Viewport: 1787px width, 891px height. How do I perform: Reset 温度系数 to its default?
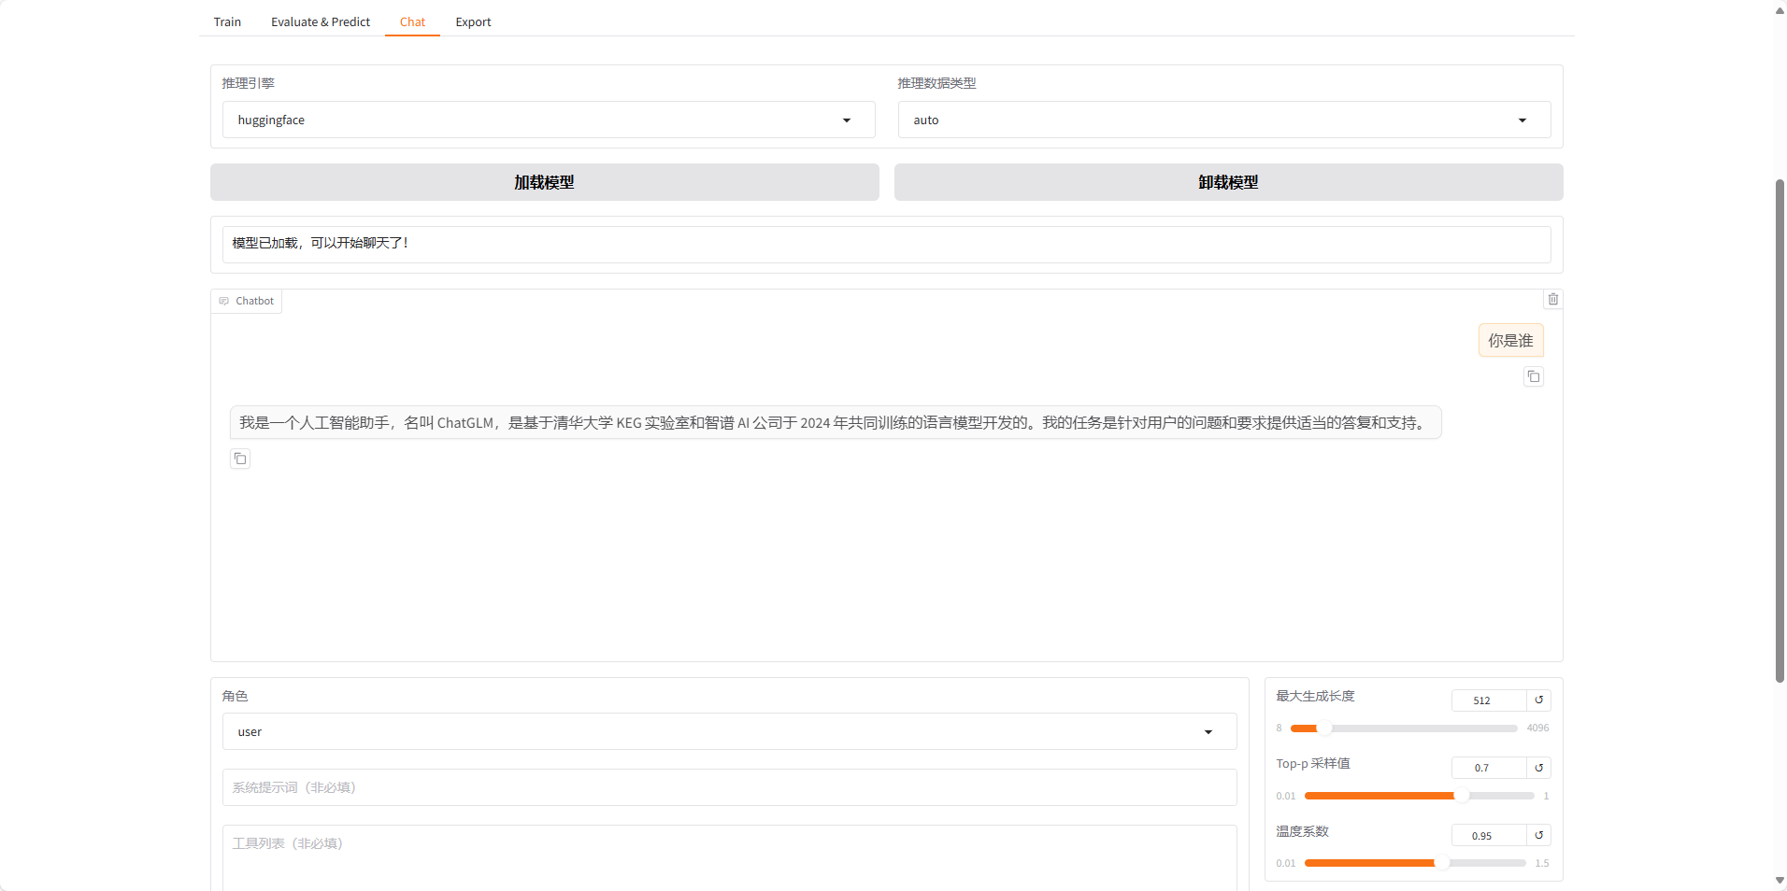(1538, 835)
